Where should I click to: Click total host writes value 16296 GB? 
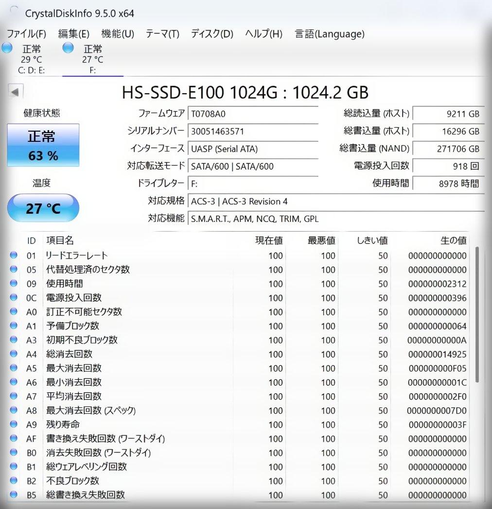(448, 131)
